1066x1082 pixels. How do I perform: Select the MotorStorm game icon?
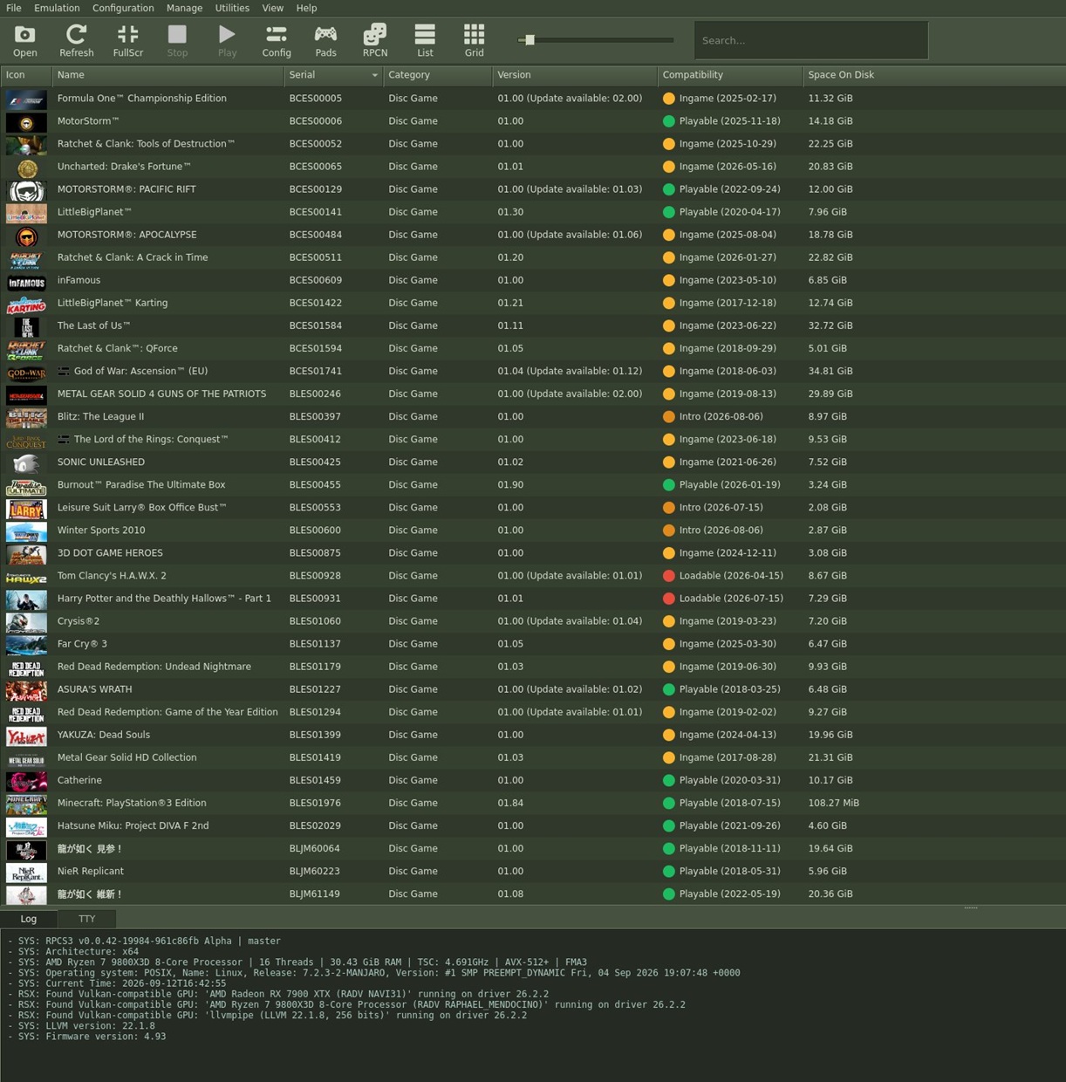pyautogui.click(x=26, y=121)
